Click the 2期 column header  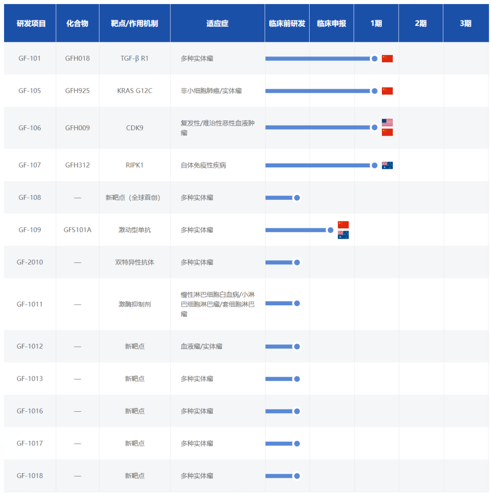421,23
